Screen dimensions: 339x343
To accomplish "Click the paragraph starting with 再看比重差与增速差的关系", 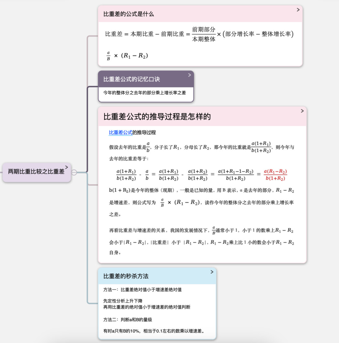I will (x=201, y=241).
